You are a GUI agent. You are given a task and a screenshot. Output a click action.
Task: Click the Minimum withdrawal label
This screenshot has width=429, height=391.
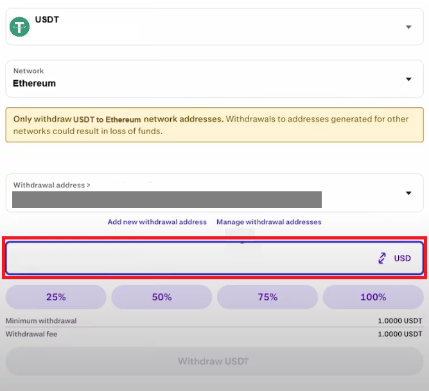(x=41, y=321)
